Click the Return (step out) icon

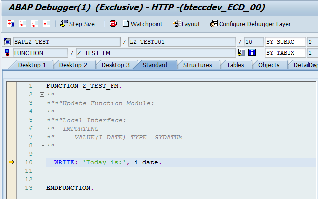coord(35,24)
